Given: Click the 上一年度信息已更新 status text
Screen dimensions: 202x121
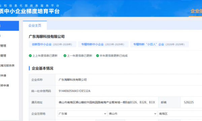Looking at the screenshot, I should point(79,56).
